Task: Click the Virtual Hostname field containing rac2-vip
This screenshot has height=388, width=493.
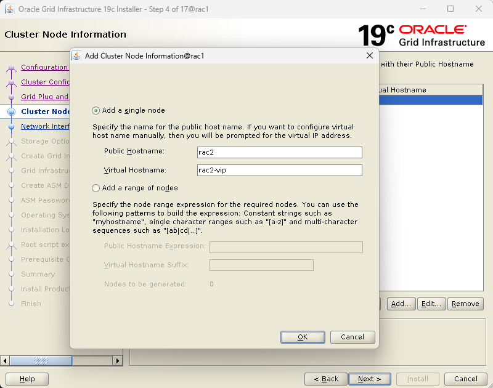Action: pyautogui.click(x=280, y=170)
